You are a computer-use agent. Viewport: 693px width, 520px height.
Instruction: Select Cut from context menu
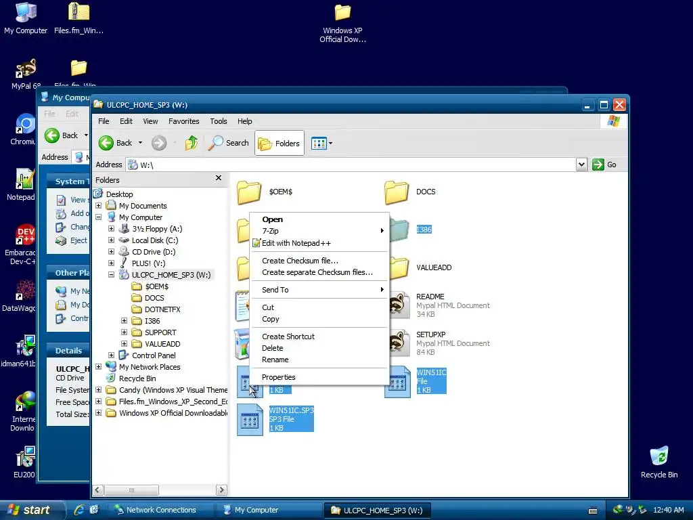tap(319, 307)
